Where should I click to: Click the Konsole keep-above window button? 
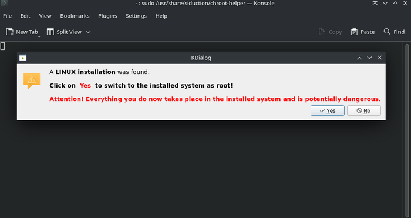375,3
